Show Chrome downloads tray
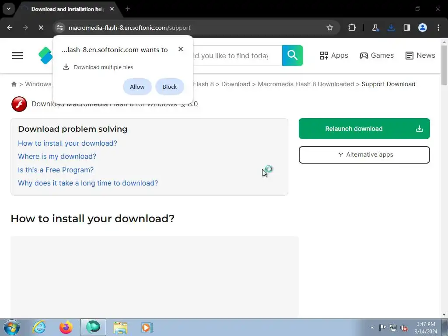The image size is (448, 336). tap(391, 28)
